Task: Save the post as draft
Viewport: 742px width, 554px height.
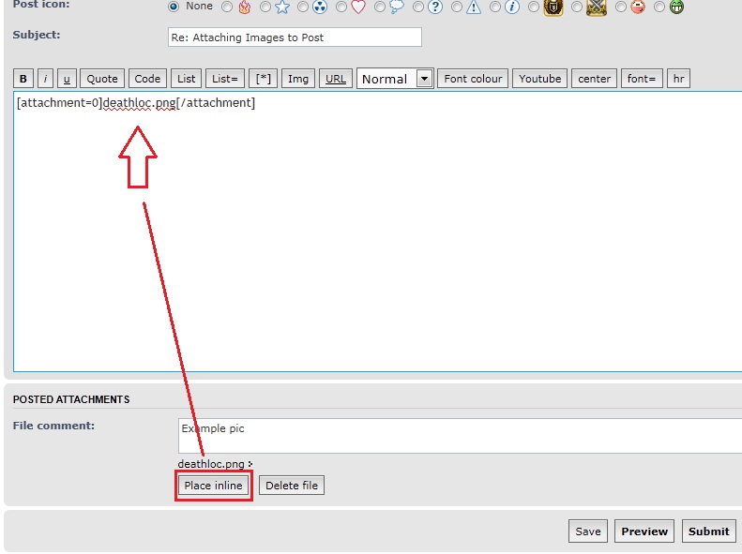Action: point(588,532)
